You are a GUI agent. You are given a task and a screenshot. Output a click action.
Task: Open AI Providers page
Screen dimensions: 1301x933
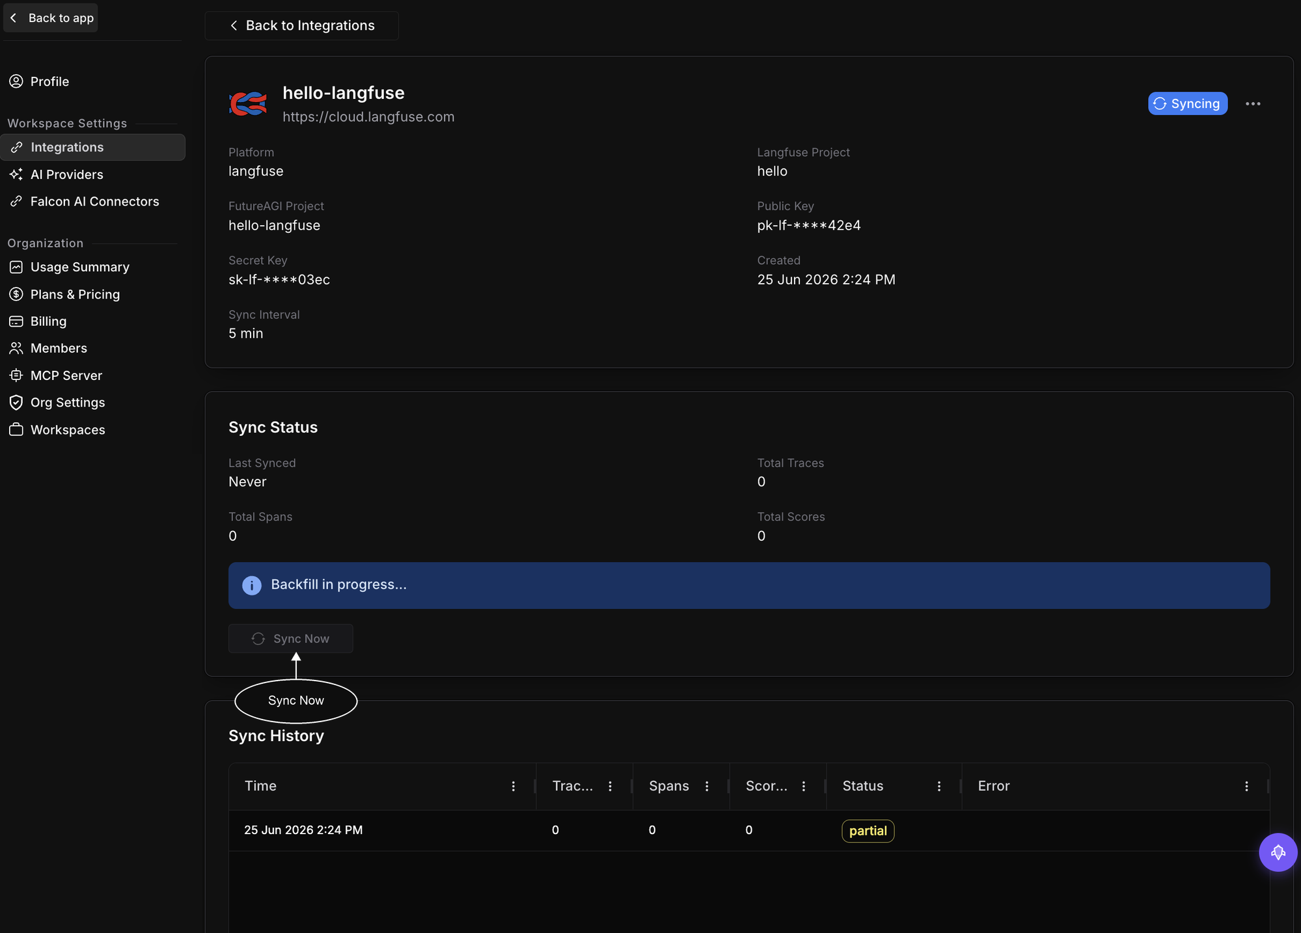tap(66, 174)
